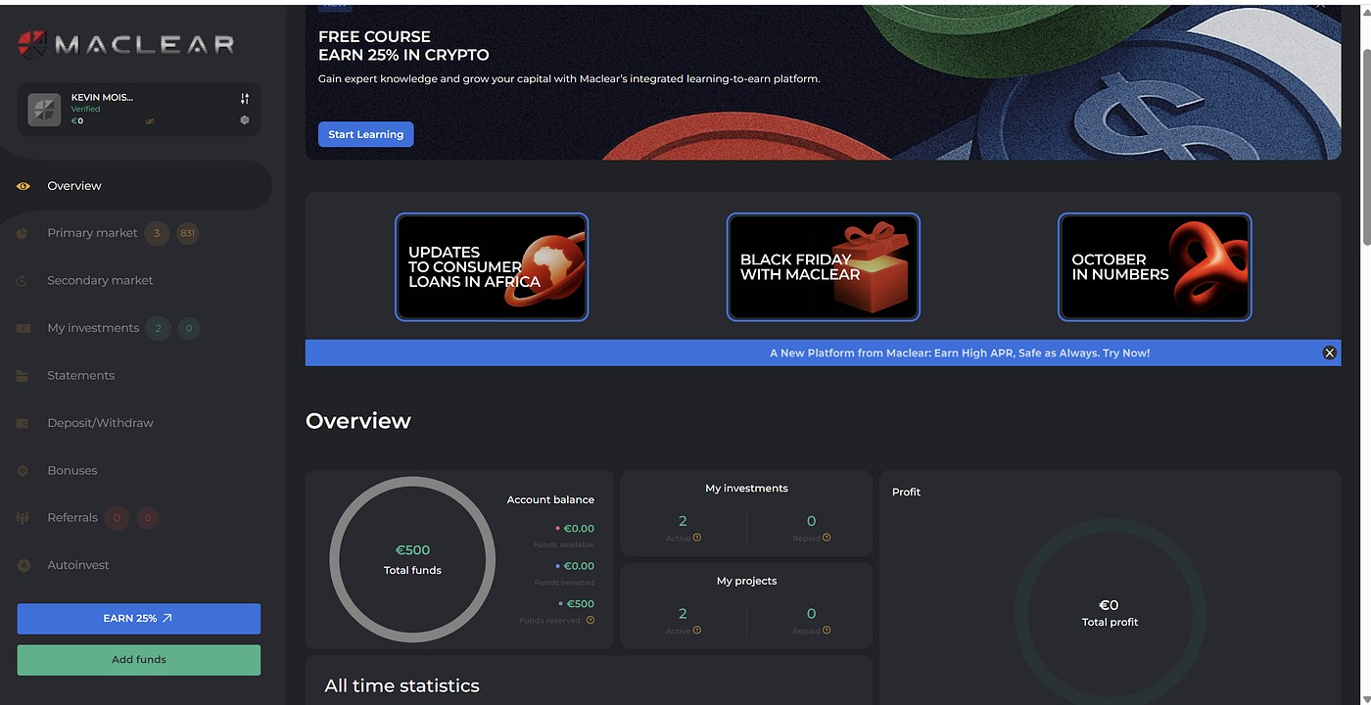Click the Primary market badge showing 3

pos(157,233)
